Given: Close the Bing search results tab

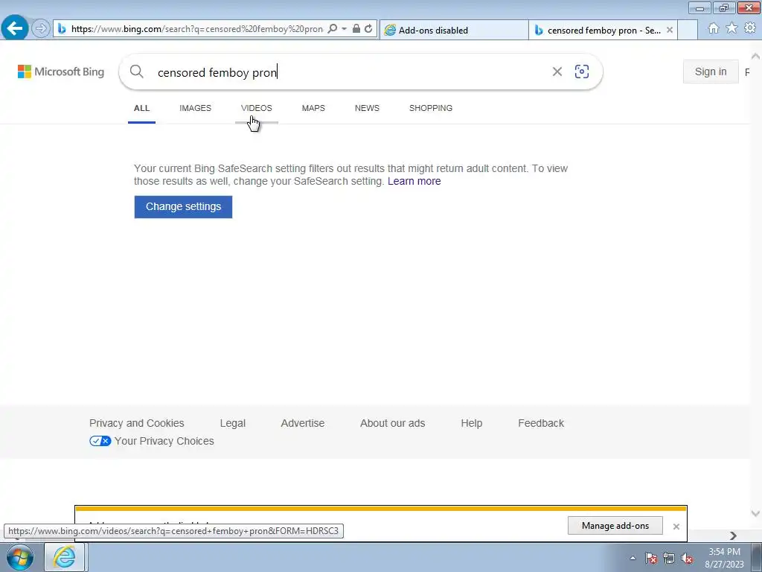Looking at the screenshot, I should point(670,30).
